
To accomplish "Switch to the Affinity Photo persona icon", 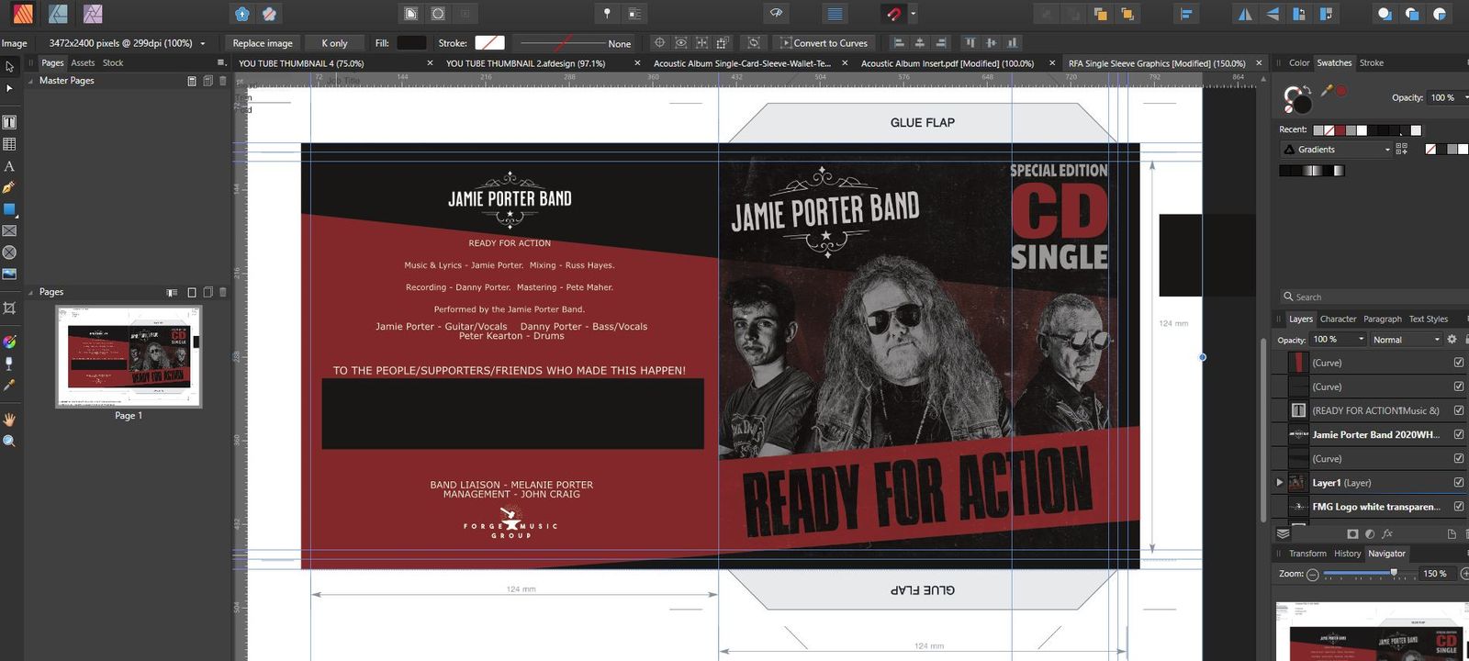I will click(93, 14).
